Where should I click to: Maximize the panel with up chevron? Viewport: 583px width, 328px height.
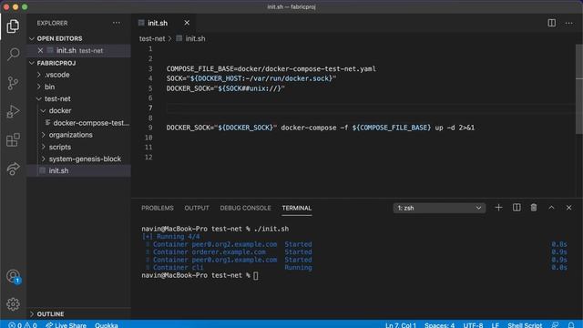click(551, 208)
